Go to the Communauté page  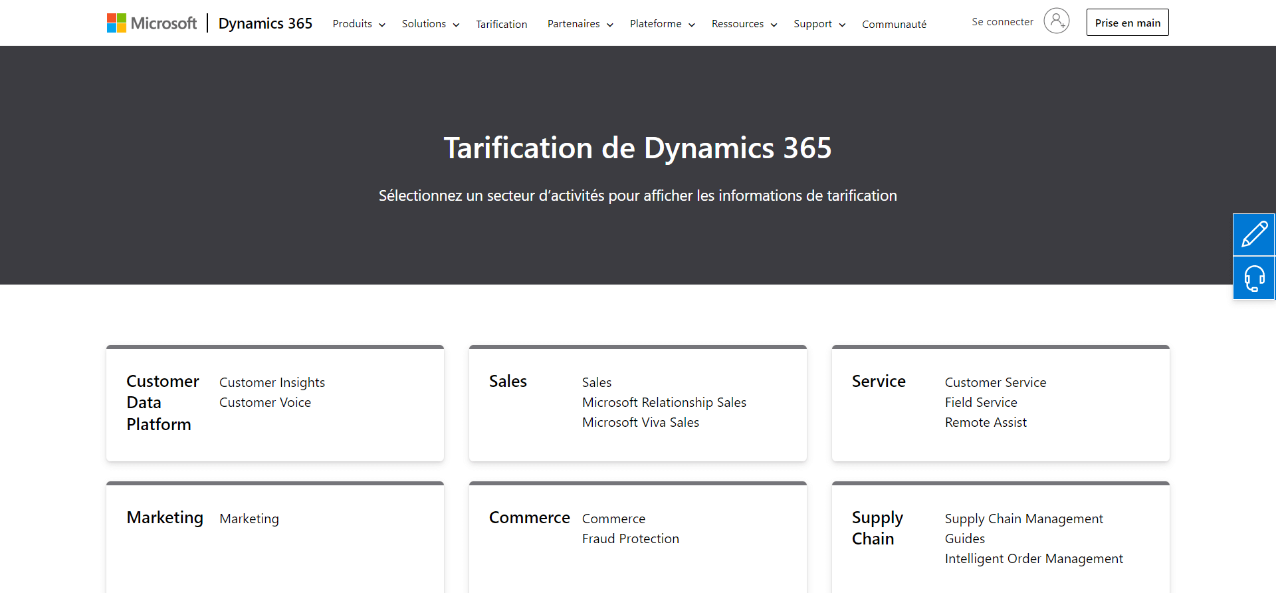894,24
